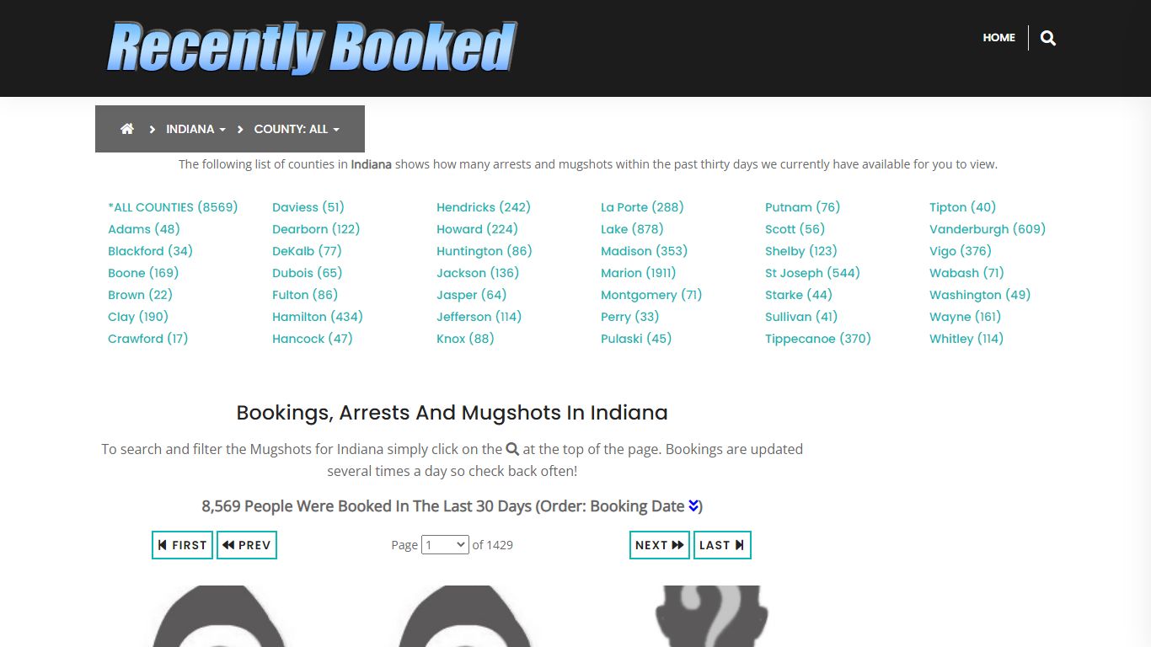Open DeKalb (77) county link
The width and height of the screenshot is (1151, 647).
tap(307, 251)
